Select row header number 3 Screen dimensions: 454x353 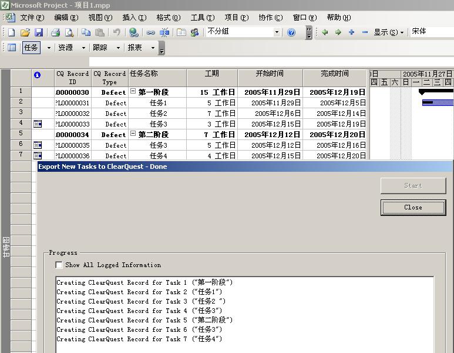pyautogui.click(x=21, y=113)
